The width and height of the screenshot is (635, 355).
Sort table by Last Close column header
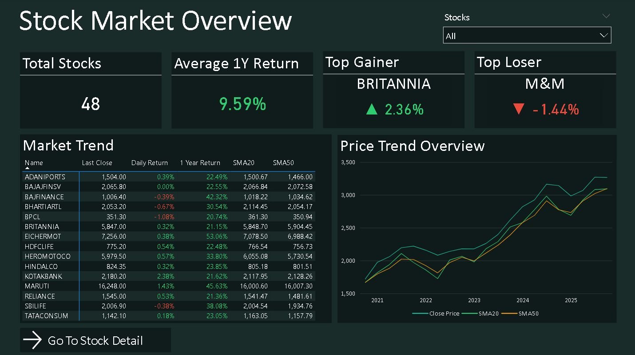pyautogui.click(x=97, y=163)
